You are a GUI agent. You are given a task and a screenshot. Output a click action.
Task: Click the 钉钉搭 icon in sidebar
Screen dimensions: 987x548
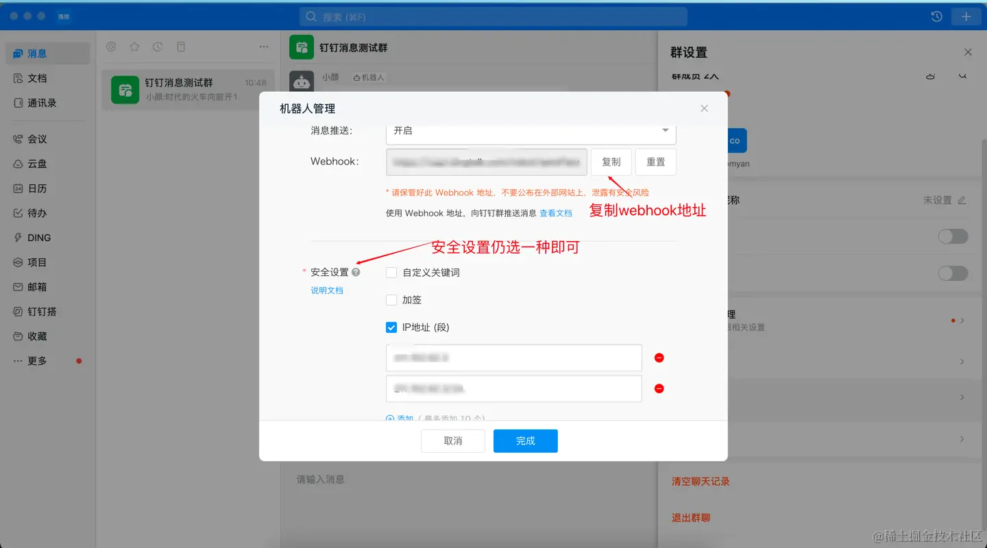[x=19, y=312]
